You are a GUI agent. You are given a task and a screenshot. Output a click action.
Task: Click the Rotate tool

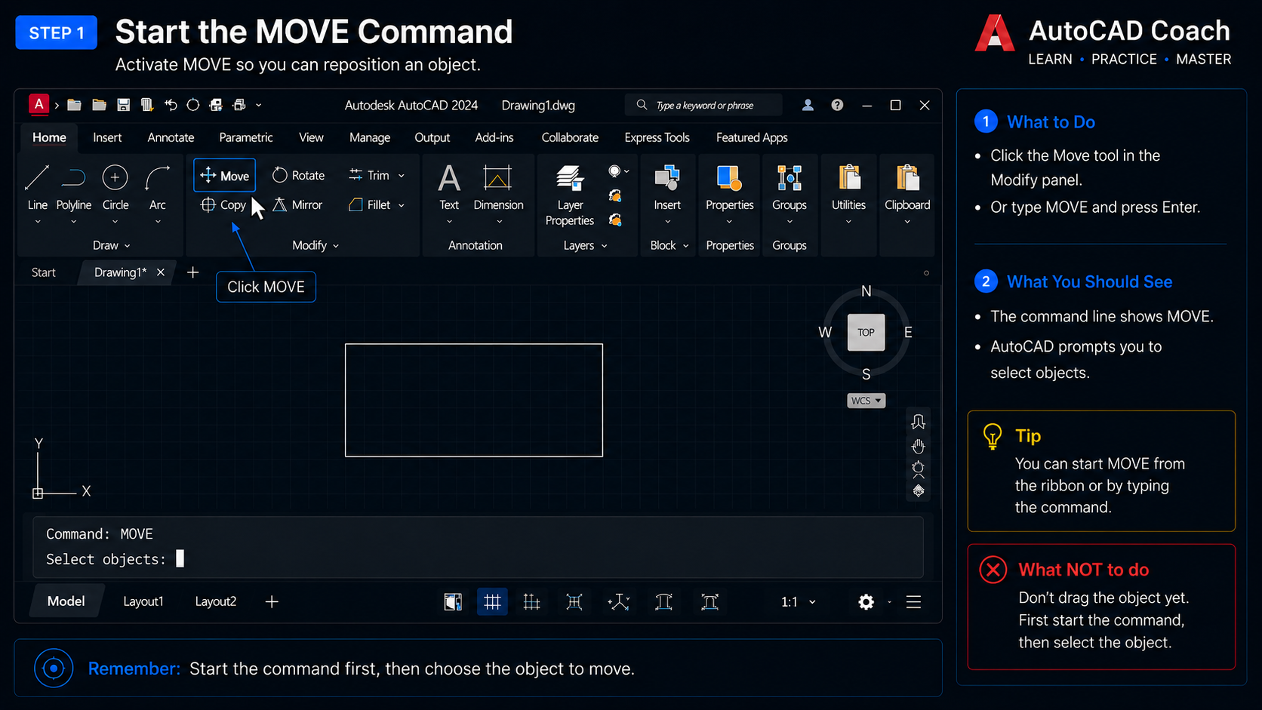pos(299,175)
